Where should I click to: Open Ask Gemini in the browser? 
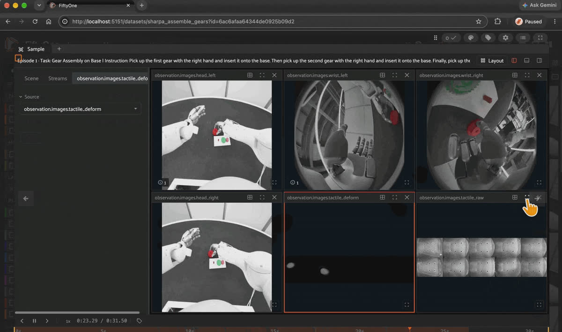(540, 5)
